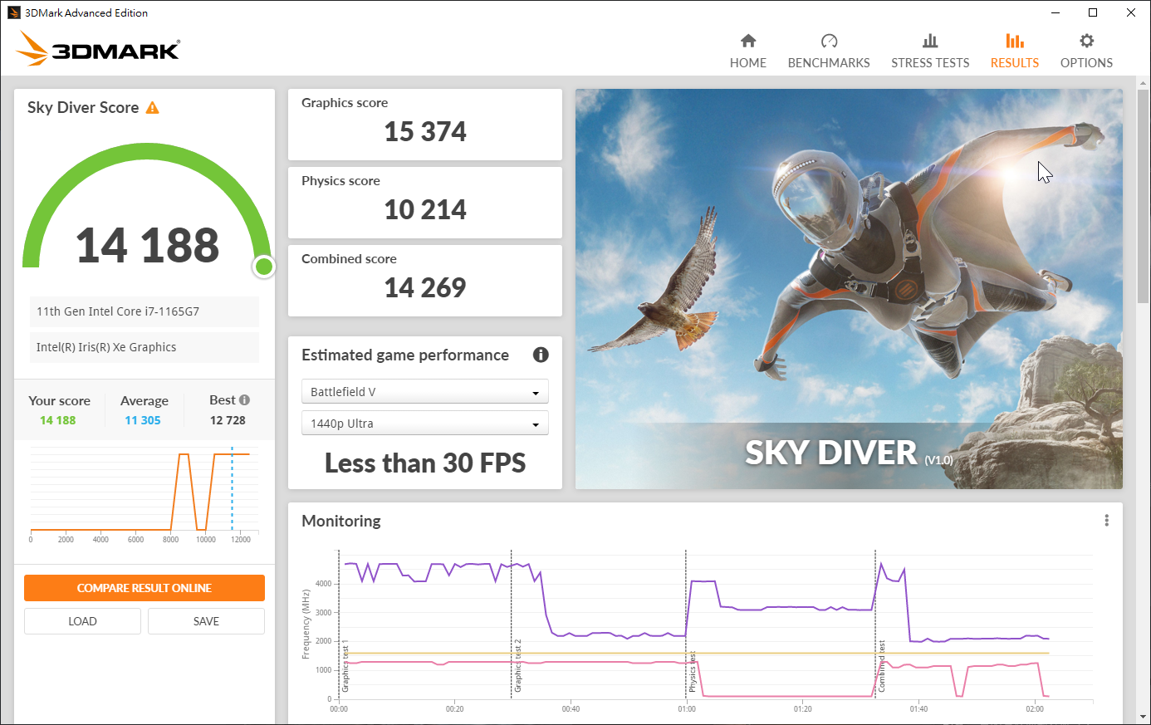This screenshot has width=1151, height=725.
Task: Click the vertical scrollbar thumb
Action: tap(1144, 191)
